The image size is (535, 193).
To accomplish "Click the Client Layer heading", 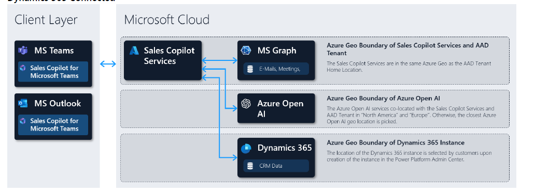I will tap(46, 20).
